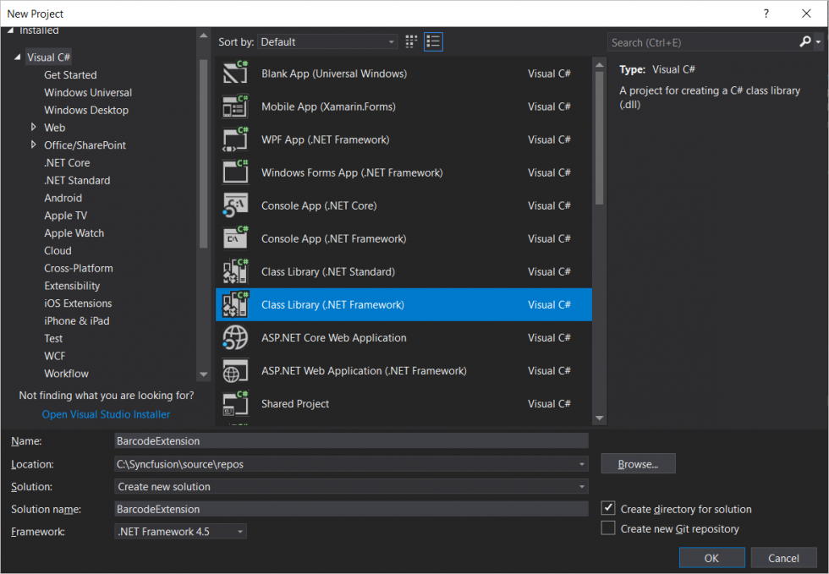Click the Mobile App (Xamarin.Forms) icon
Viewport: 829px width, 574px height.
(235, 107)
